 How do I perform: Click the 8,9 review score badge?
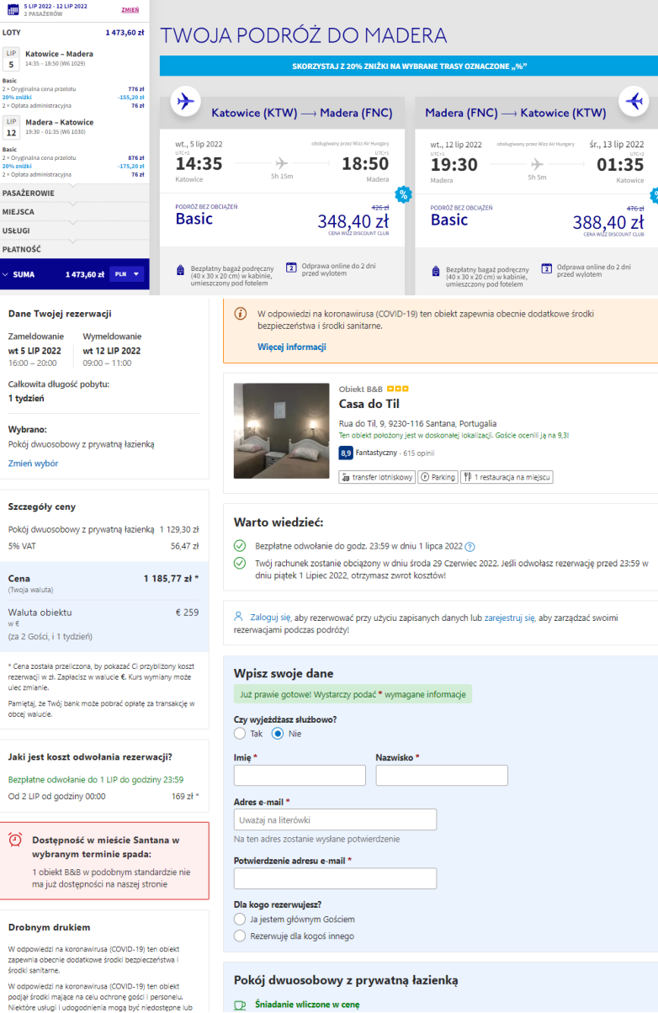[346, 453]
